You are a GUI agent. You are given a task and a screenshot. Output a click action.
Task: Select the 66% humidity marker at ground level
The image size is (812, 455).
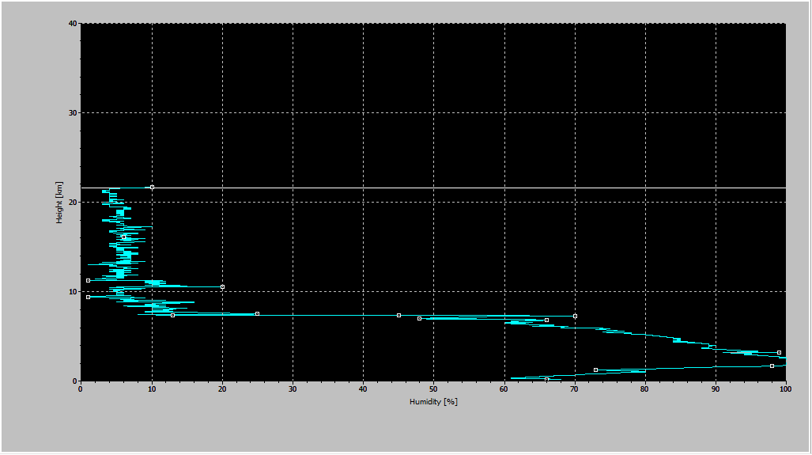pos(546,379)
